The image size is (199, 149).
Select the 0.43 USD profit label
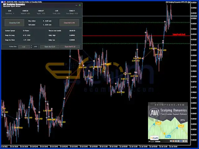[121, 92]
